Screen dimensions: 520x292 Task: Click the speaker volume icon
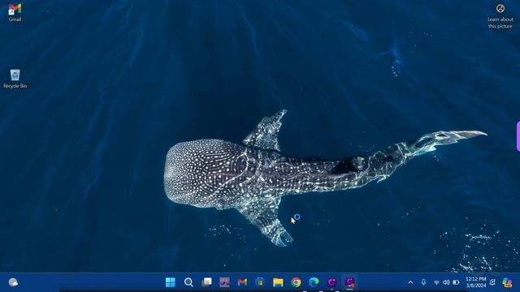pyautogui.click(x=446, y=282)
